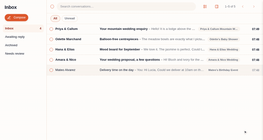Select the Amara & Nico conversation checkbox
This screenshot has height=140, width=263.
[x=51, y=60]
